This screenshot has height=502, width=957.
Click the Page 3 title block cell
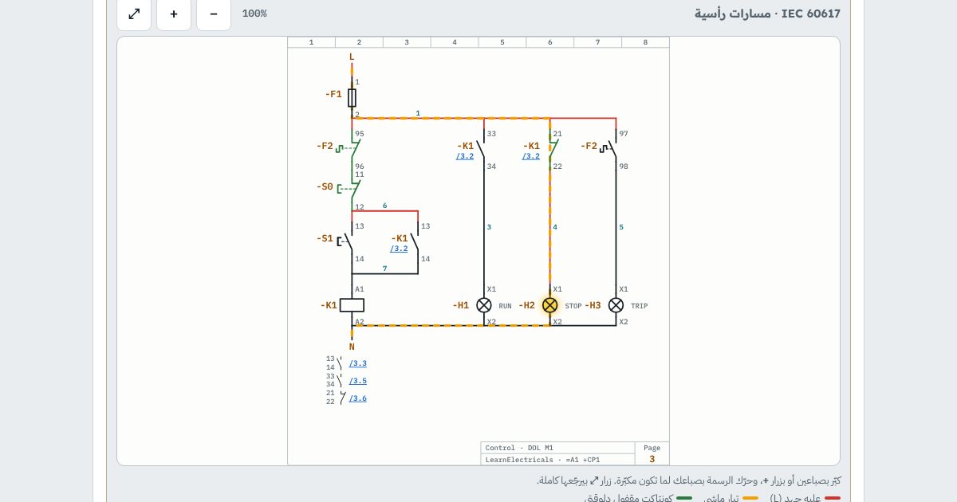pos(652,453)
